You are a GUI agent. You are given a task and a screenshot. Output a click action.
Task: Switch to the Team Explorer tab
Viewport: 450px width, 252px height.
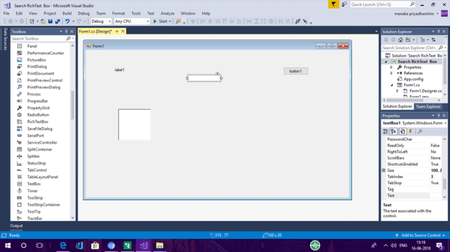point(428,106)
